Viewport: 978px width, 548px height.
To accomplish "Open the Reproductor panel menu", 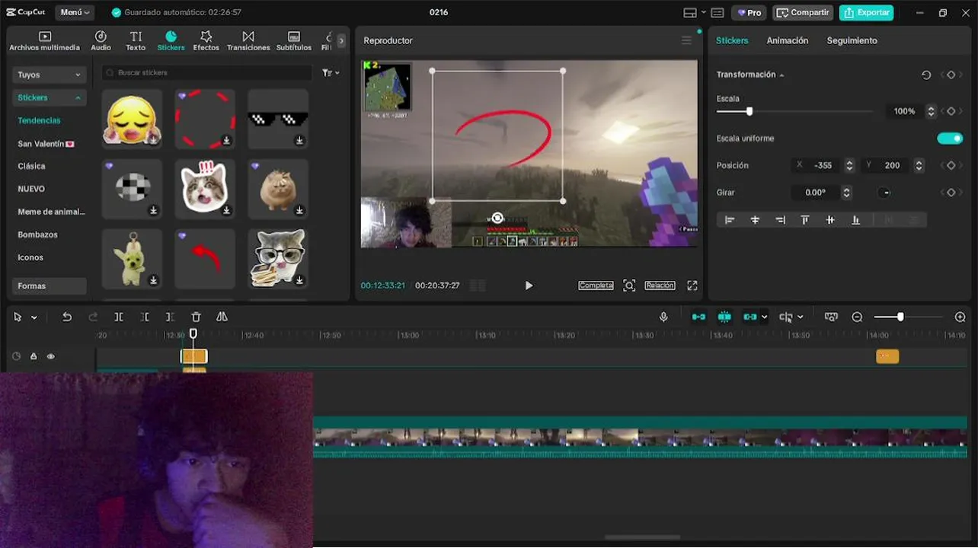I will (686, 40).
